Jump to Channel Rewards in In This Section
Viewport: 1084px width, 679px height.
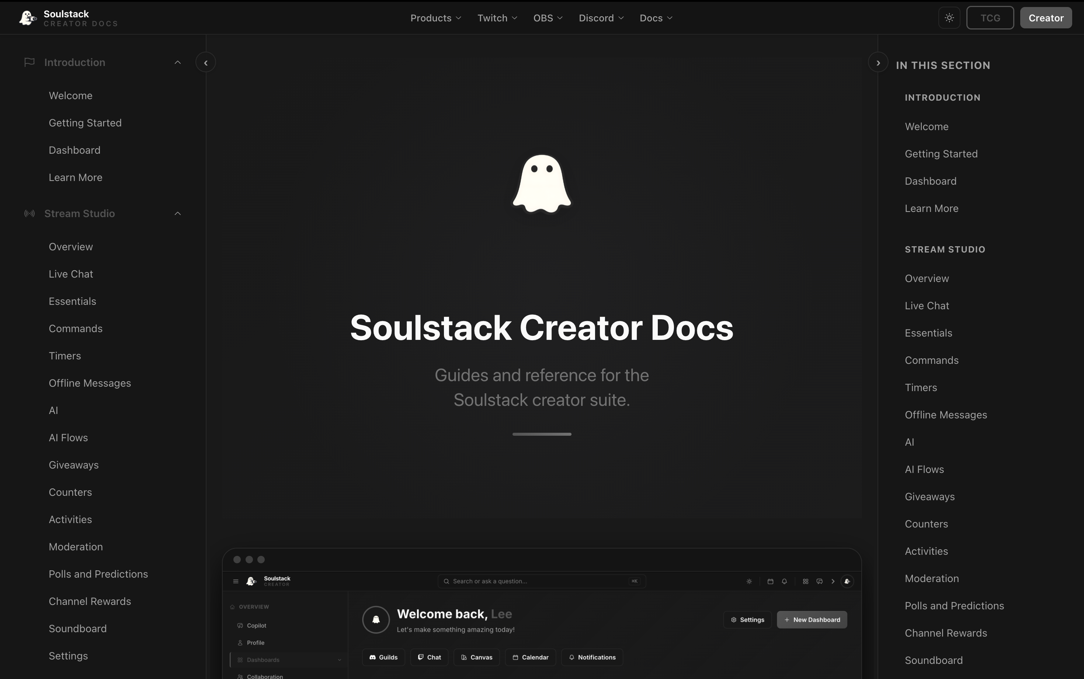(x=946, y=633)
